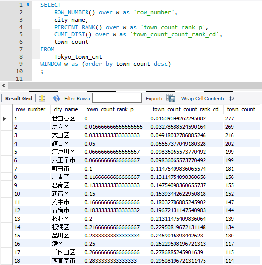
Task: Toggle the line 1 statement marker dot
Action: [x=28, y=4]
